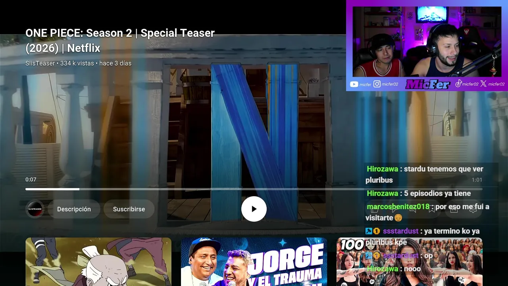Open the Jorge y el trauma thumbnail
This screenshot has width=508, height=286.
[x=254, y=262]
